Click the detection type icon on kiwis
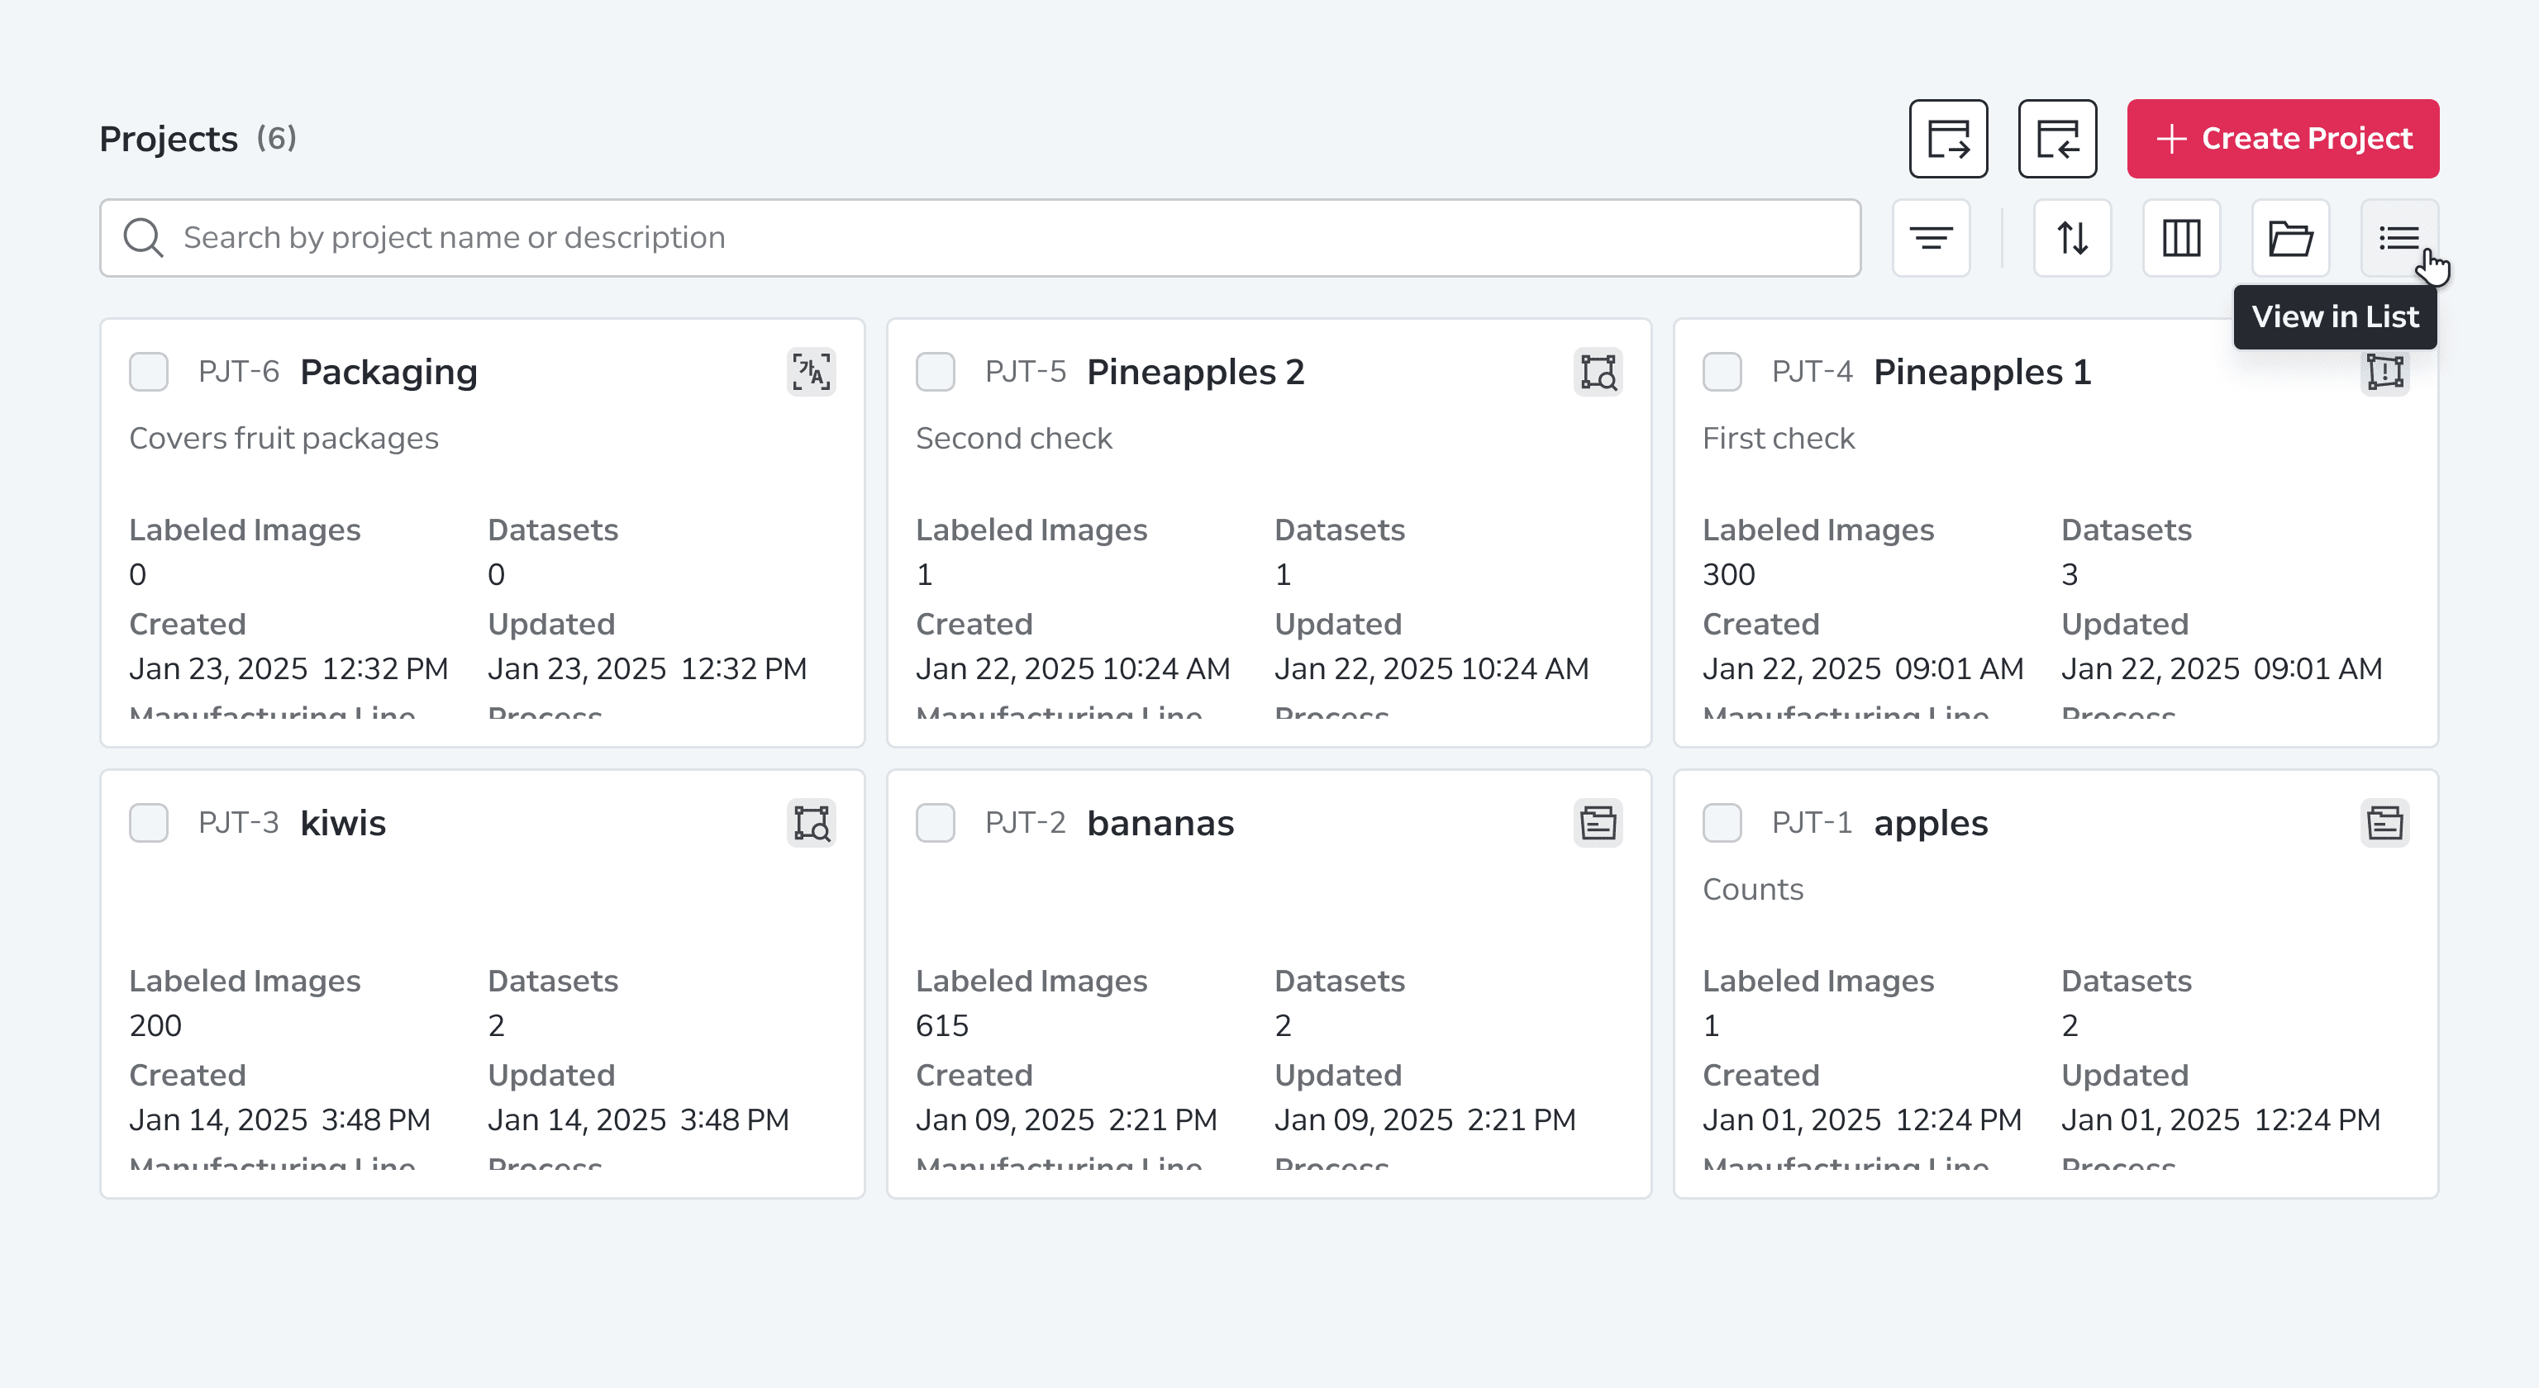This screenshot has height=1388, width=2539. point(811,824)
